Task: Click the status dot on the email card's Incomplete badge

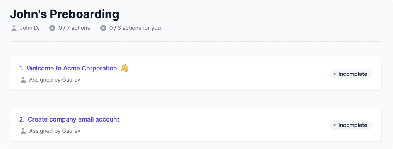Action: point(335,125)
